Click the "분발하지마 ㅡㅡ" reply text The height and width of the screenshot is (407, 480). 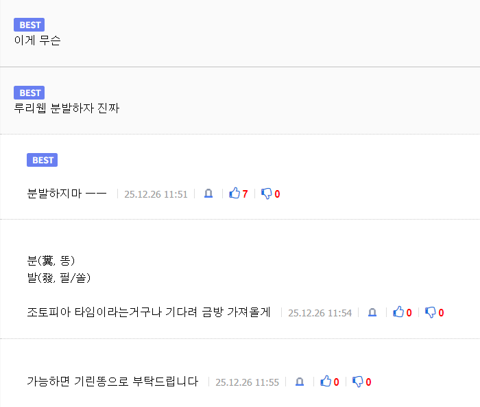pyautogui.click(x=67, y=194)
